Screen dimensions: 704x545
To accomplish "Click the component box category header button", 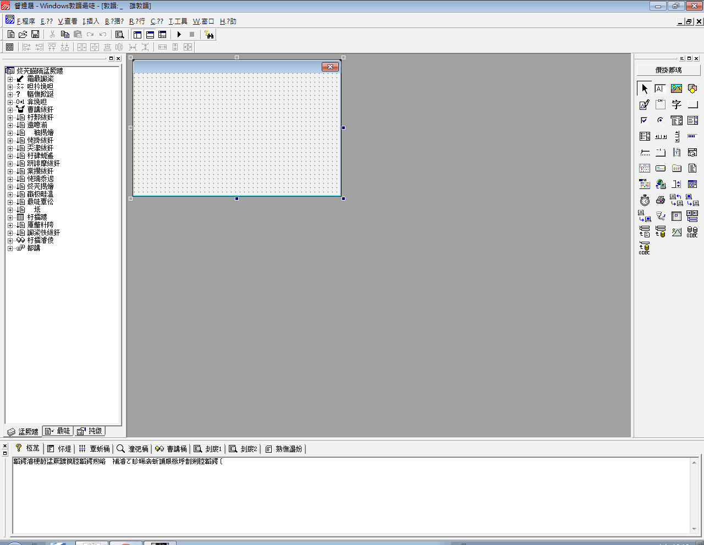I will click(668, 70).
